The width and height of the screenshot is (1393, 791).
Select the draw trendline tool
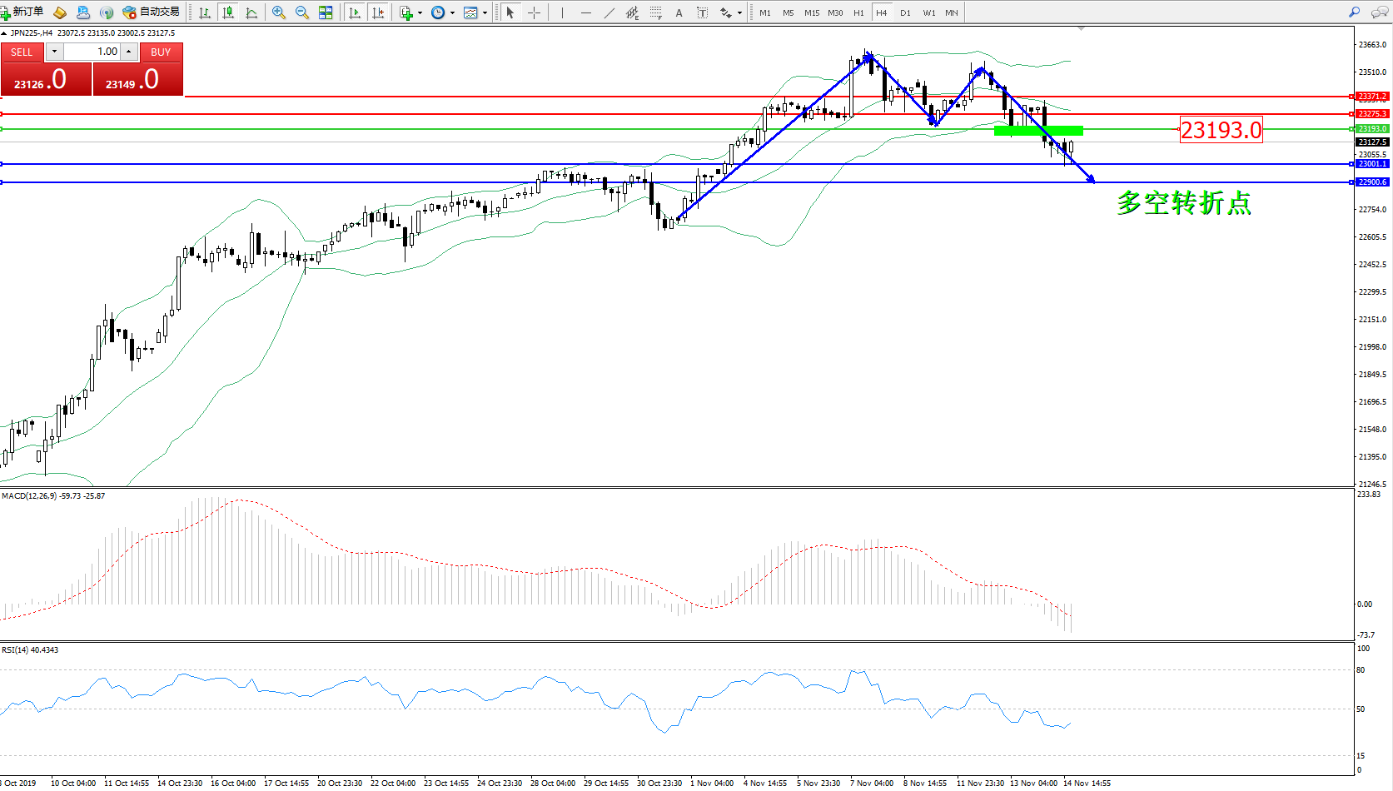pos(609,12)
